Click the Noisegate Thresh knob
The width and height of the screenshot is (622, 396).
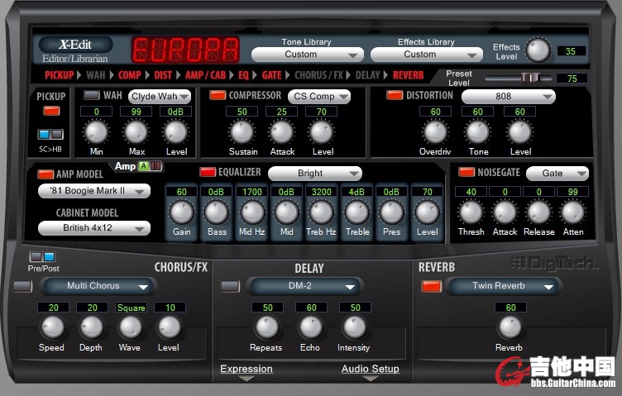click(471, 212)
